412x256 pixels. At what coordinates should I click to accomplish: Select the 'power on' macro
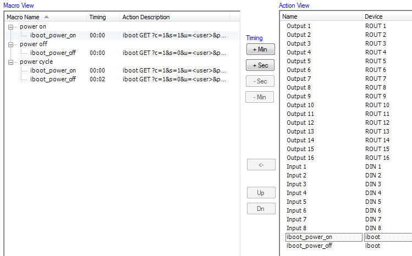point(33,26)
